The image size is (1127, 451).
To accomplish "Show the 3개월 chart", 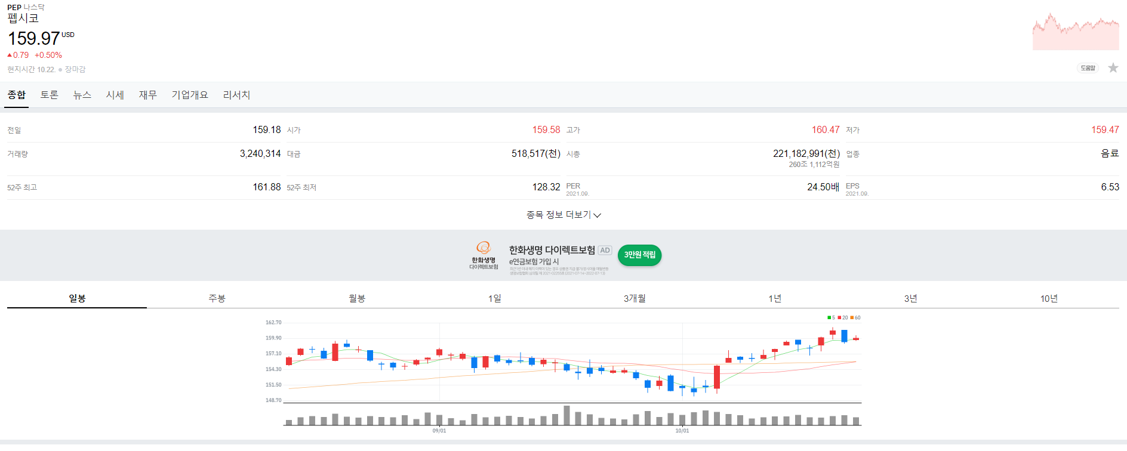I will coord(635,298).
